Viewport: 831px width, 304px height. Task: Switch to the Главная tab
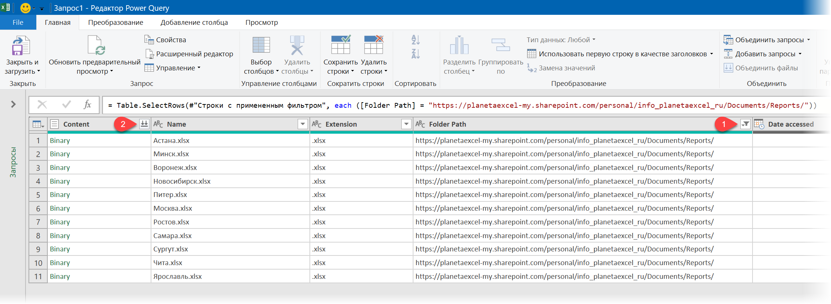click(x=57, y=22)
